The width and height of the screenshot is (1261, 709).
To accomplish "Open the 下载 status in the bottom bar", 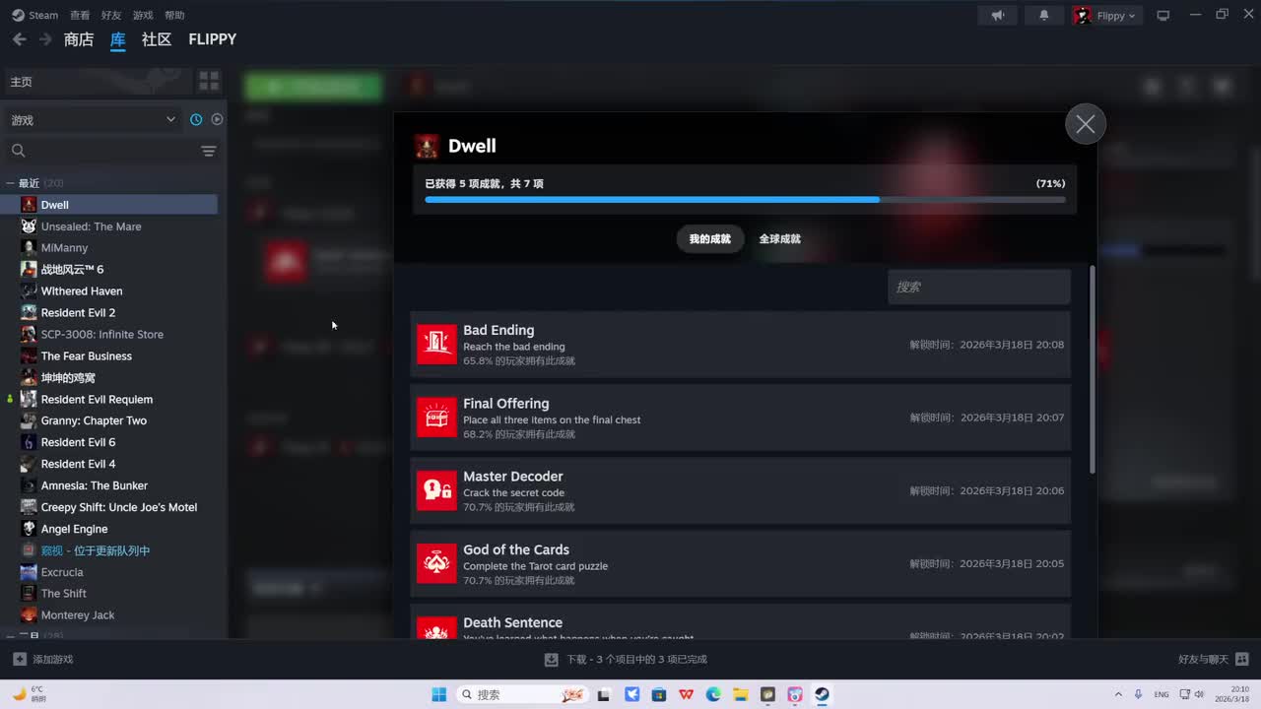I will coord(636,659).
